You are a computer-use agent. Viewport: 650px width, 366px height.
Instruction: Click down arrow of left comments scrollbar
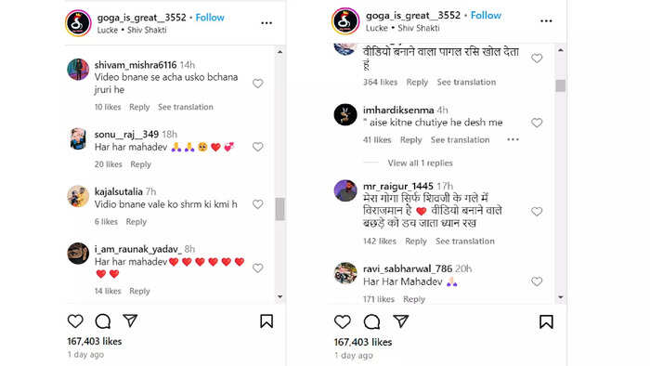pyautogui.click(x=280, y=296)
